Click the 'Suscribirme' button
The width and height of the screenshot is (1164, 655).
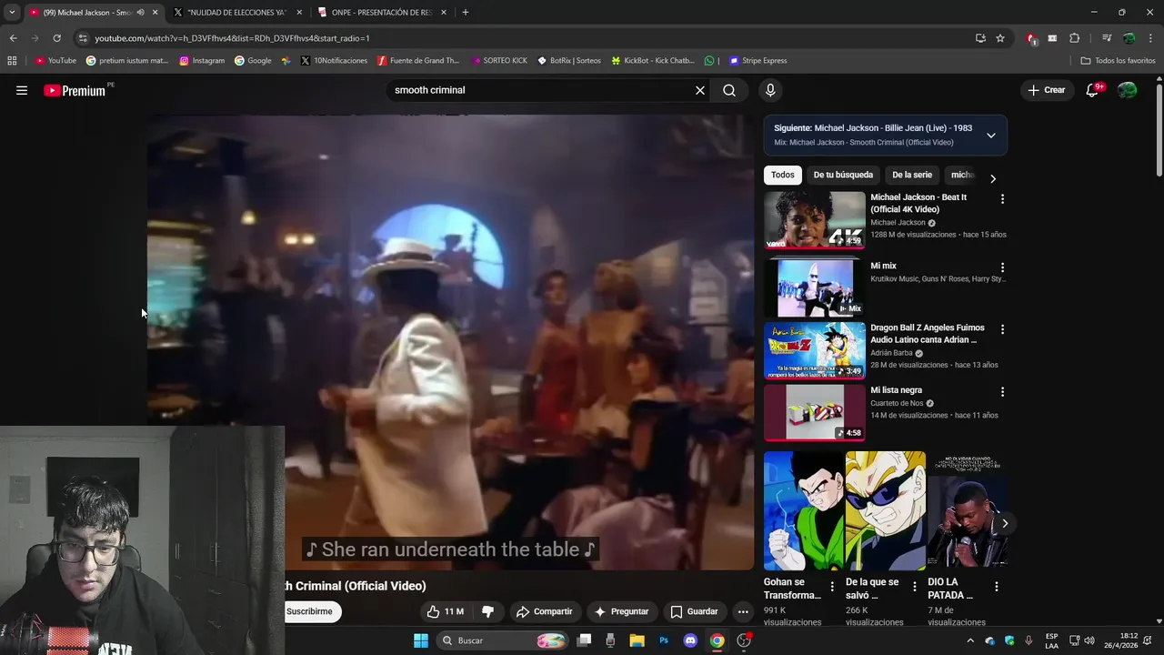(x=313, y=611)
